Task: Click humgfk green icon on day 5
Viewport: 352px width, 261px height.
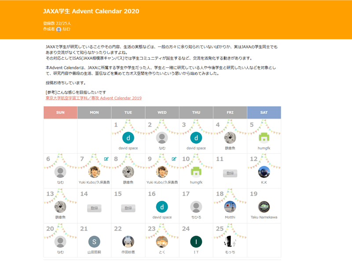Action: (x=264, y=138)
